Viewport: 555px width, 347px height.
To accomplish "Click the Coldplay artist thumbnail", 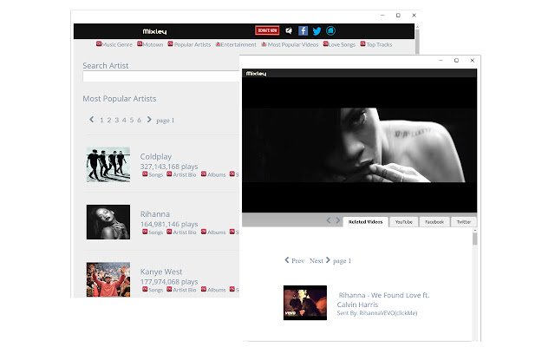I will pos(108,165).
